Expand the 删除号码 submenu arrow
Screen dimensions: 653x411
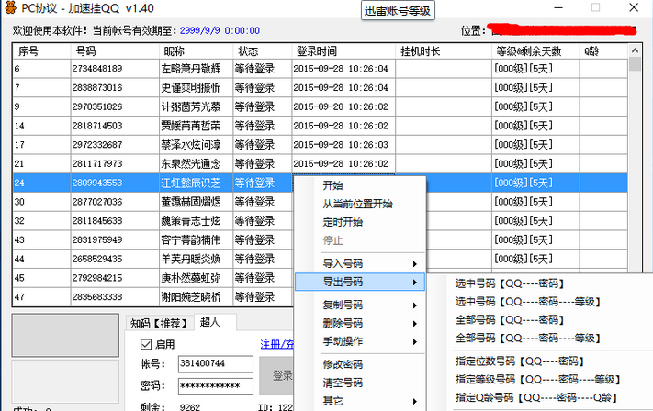click(x=415, y=323)
